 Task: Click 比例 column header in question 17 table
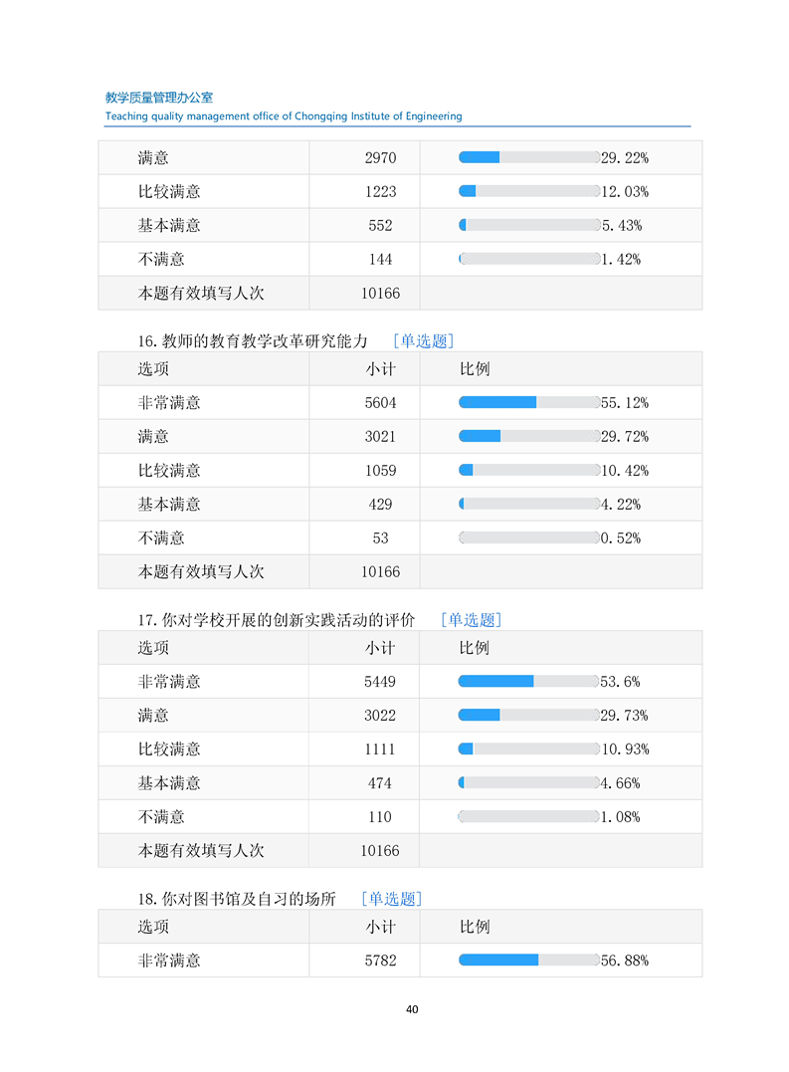[x=474, y=648]
